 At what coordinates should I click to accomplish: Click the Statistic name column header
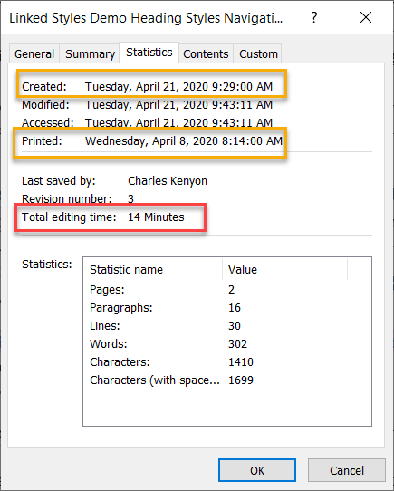click(153, 269)
